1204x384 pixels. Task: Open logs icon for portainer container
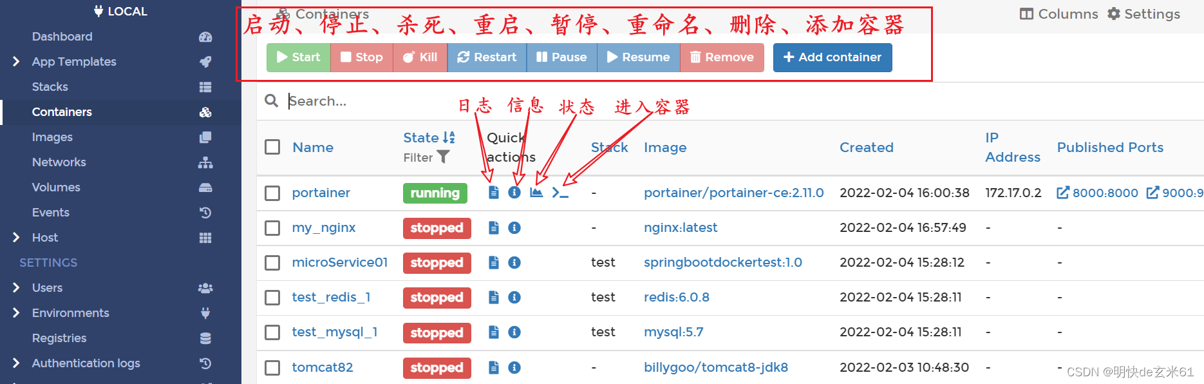pos(494,192)
